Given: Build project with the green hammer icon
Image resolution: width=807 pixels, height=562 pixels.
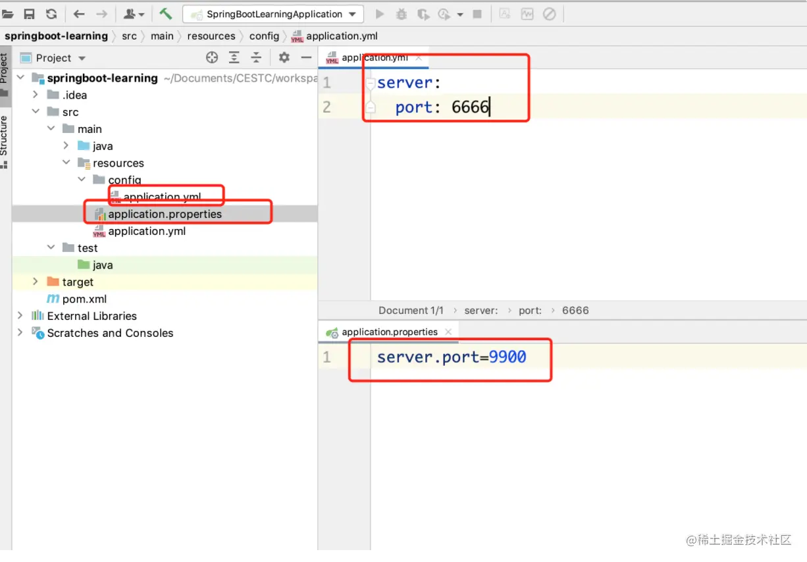Looking at the screenshot, I should click(165, 14).
